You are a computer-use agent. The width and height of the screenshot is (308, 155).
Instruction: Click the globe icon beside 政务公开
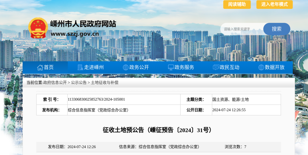(125, 67)
